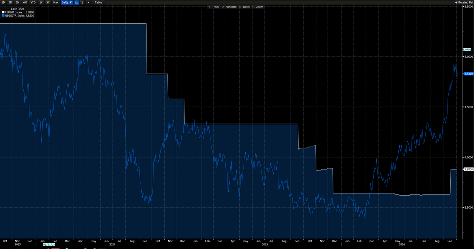This screenshot has height=249, width=474.
Task: Click the 5.5000 y-axis label
Action: click(x=468, y=6)
